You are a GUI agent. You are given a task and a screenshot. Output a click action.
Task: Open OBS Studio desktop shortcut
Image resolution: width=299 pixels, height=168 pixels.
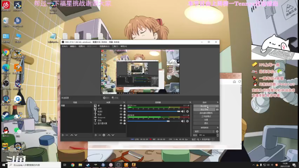click(x=6, y=85)
